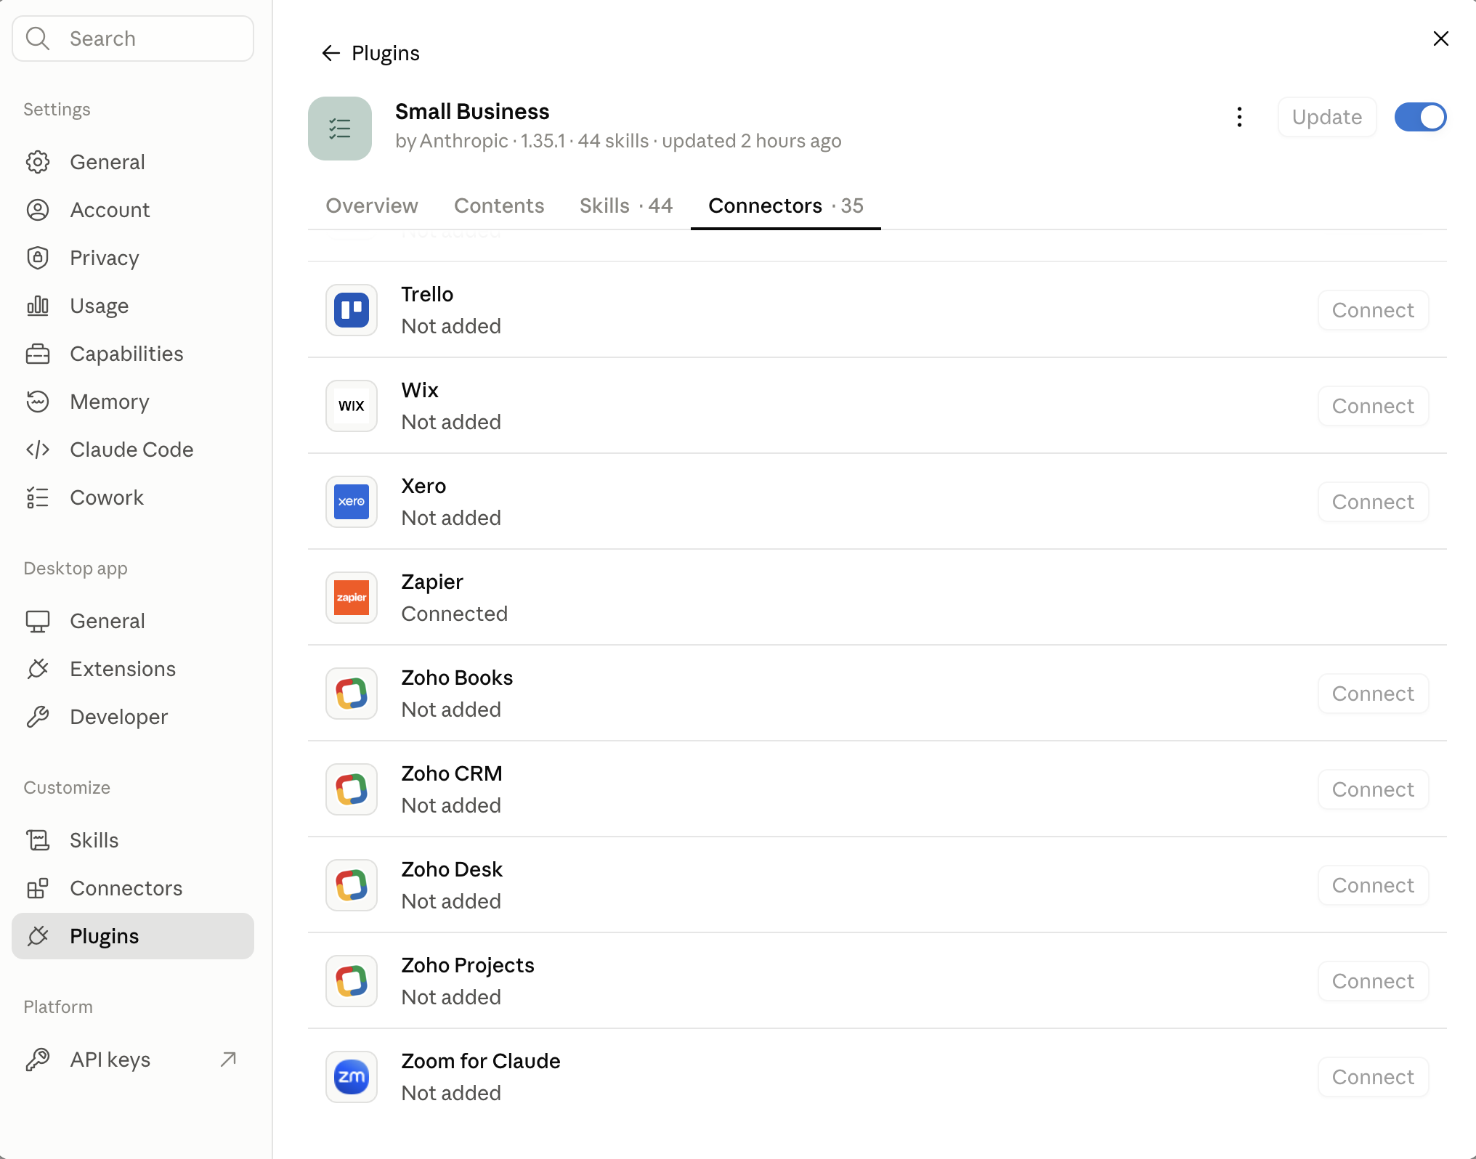The width and height of the screenshot is (1476, 1159).
Task: Click the Small Business plugin icon
Action: (340, 129)
